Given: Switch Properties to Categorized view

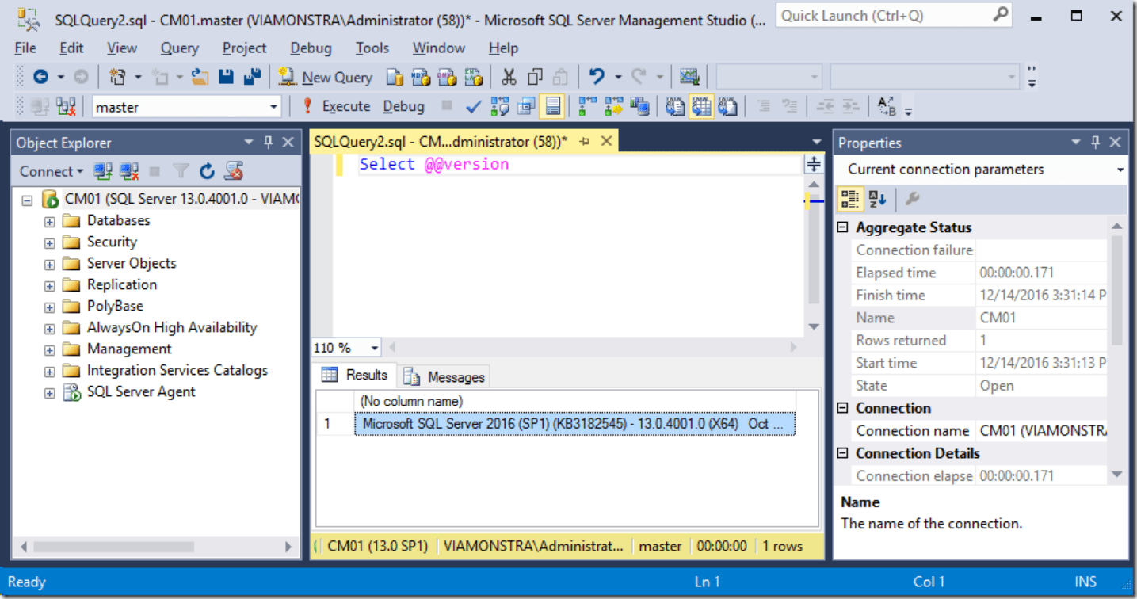Looking at the screenshot, I should 851,198.
